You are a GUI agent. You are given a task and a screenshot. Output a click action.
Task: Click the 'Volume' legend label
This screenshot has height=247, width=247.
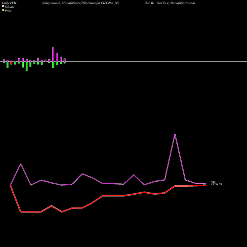coord(9,7)
